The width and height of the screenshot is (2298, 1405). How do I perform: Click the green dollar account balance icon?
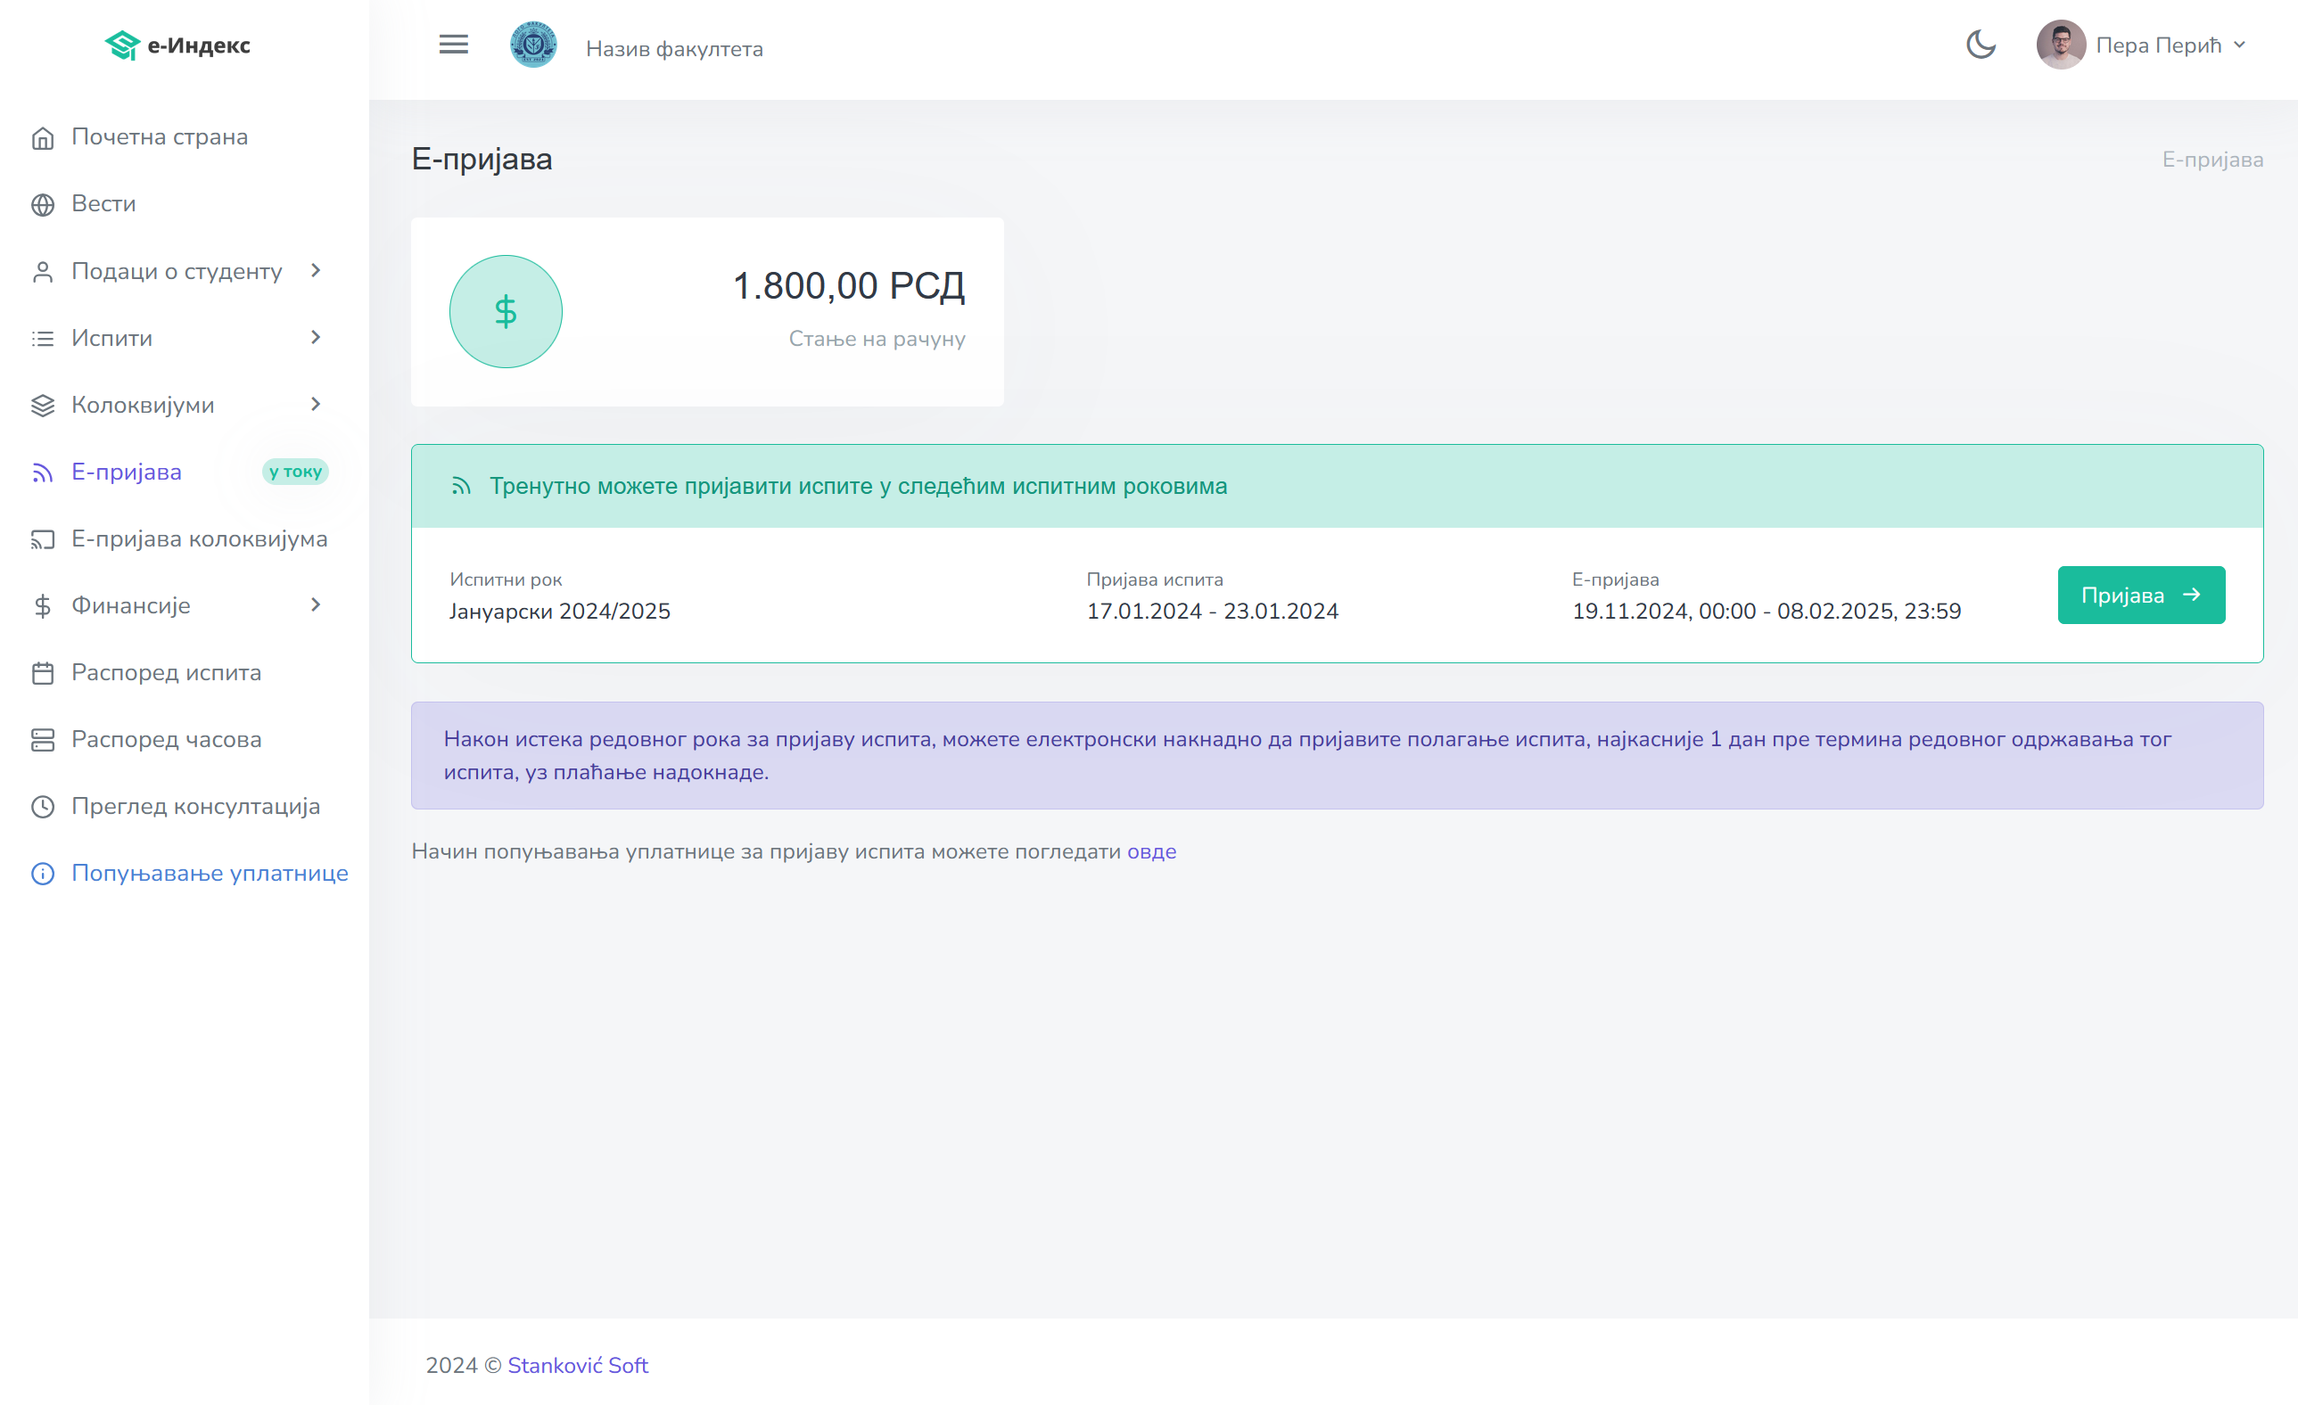pos(506,311)
